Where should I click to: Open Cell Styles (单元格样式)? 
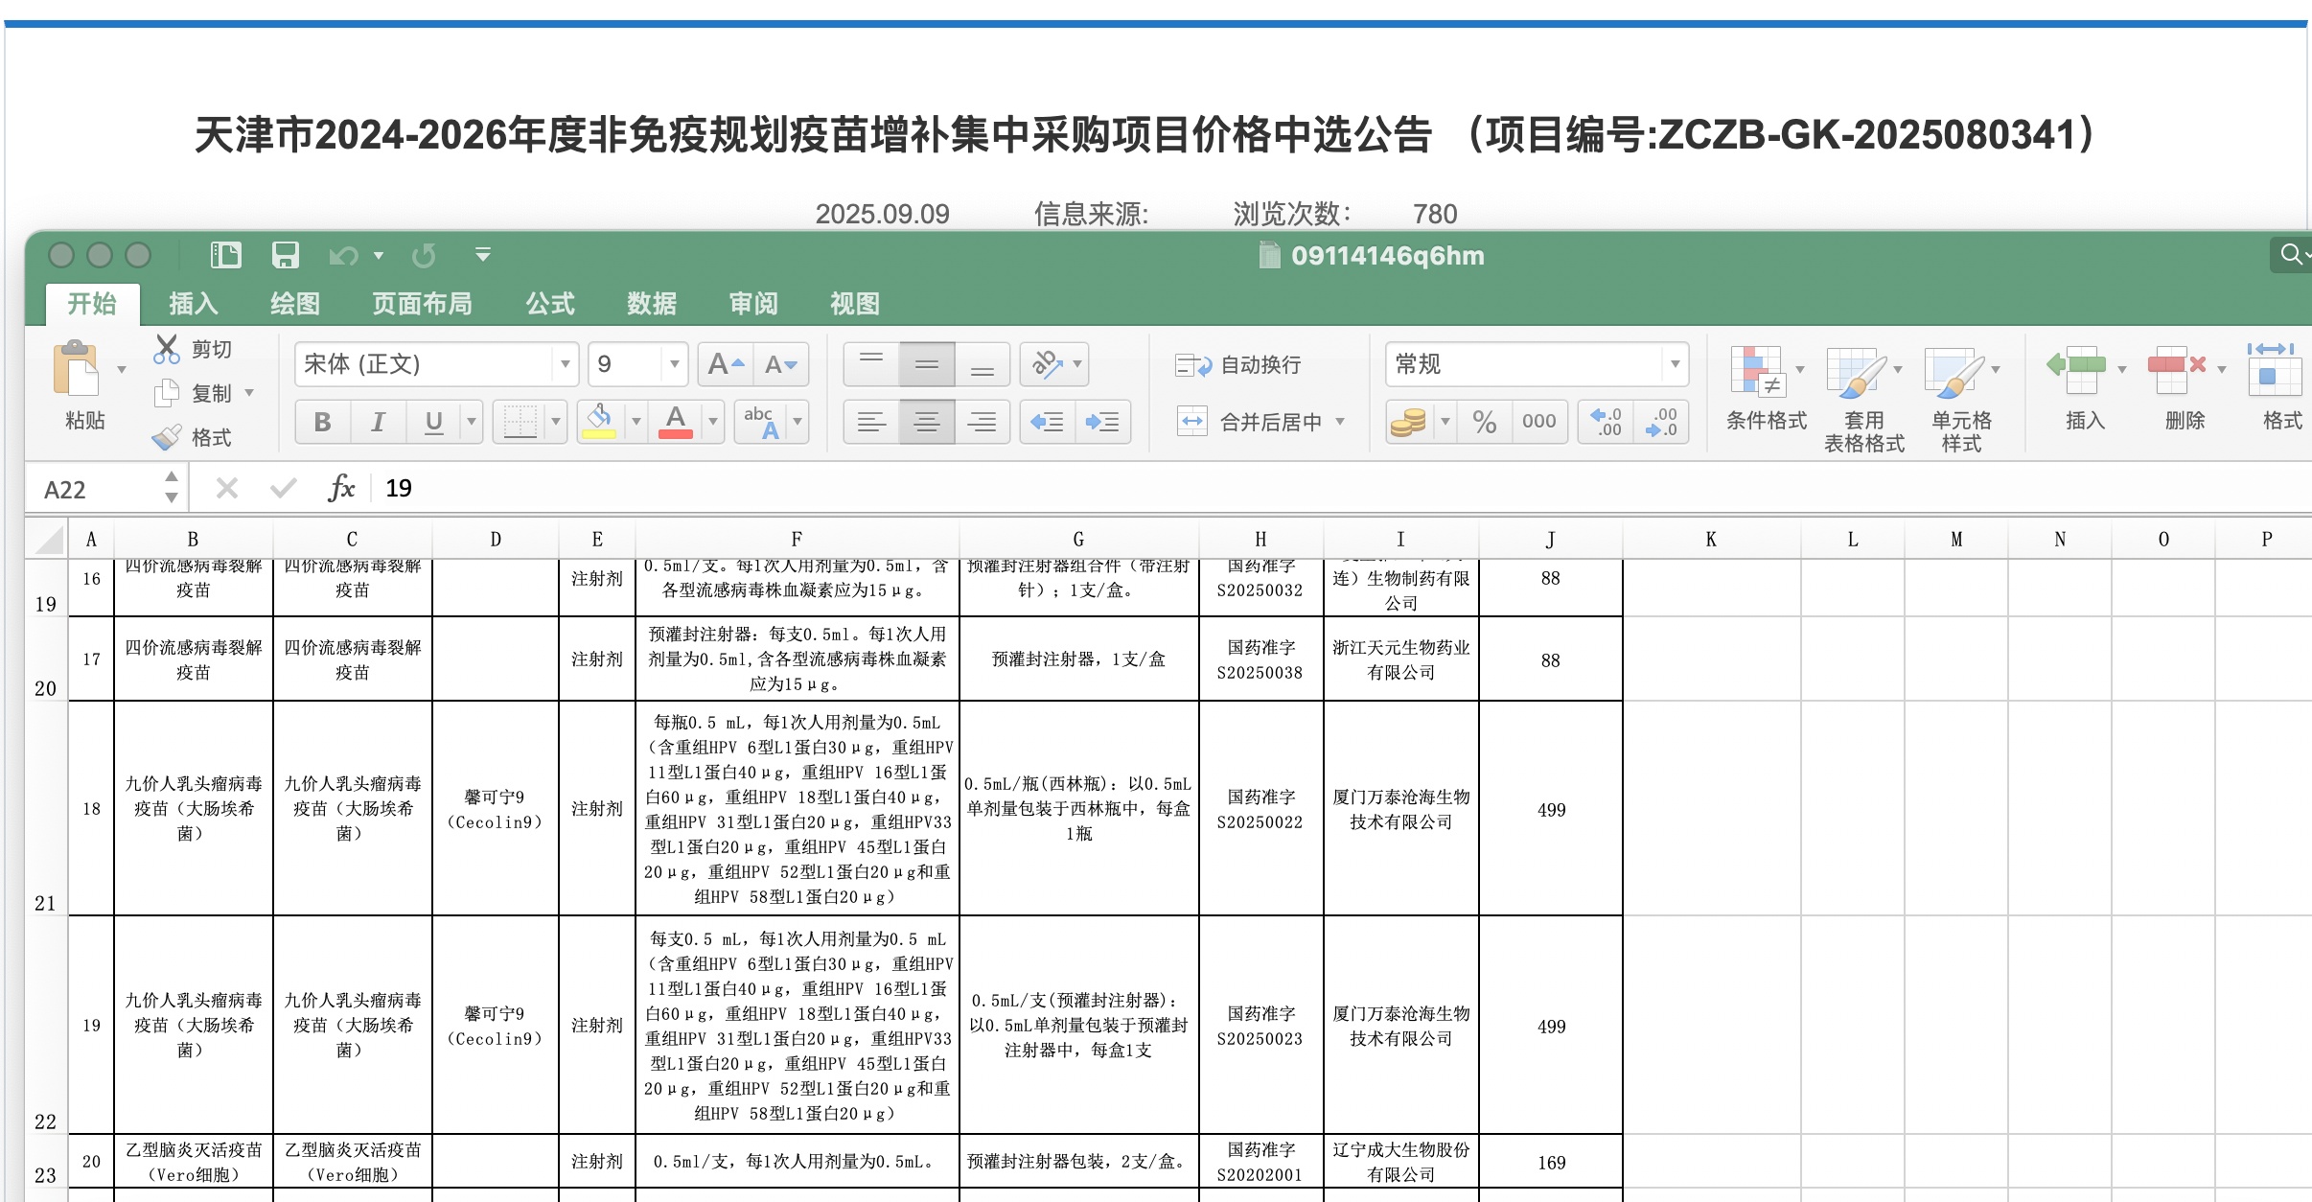[1961, 399]
